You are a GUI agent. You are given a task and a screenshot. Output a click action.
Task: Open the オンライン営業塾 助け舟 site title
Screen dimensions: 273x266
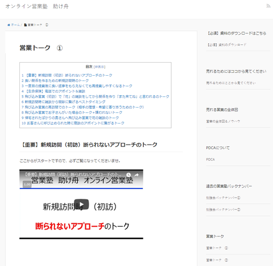(37, 6)
